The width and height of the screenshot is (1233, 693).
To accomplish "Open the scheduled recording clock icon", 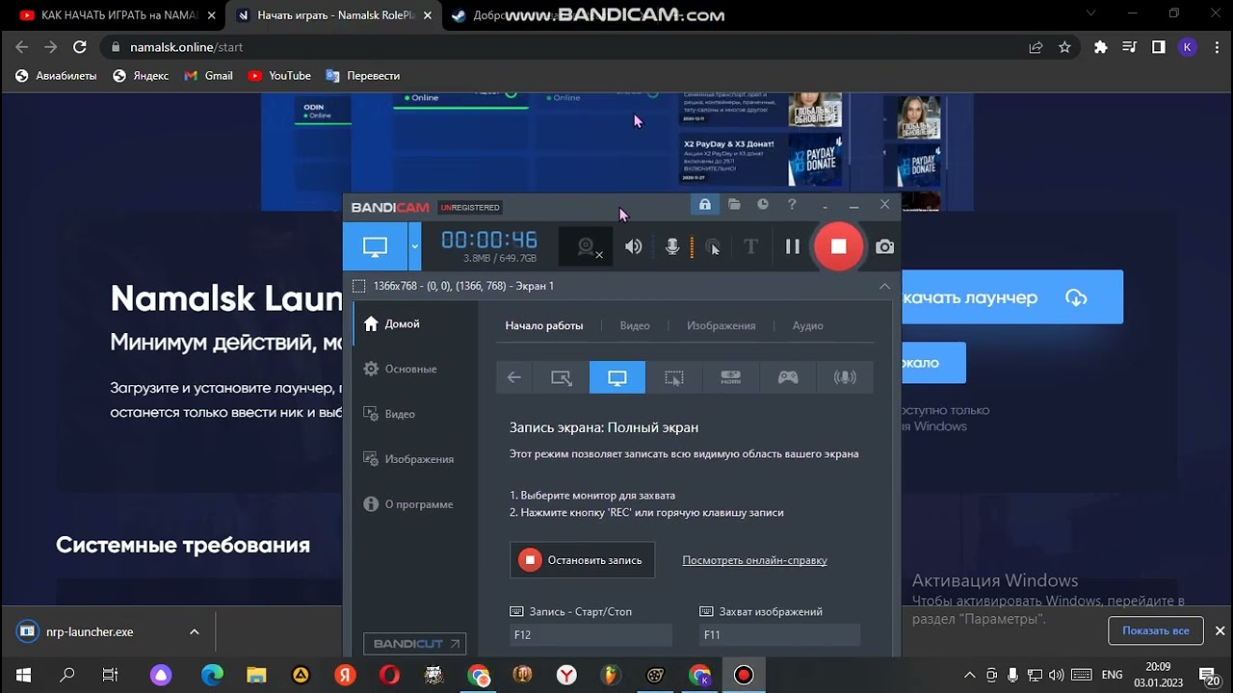I will (x=763, y=205).
